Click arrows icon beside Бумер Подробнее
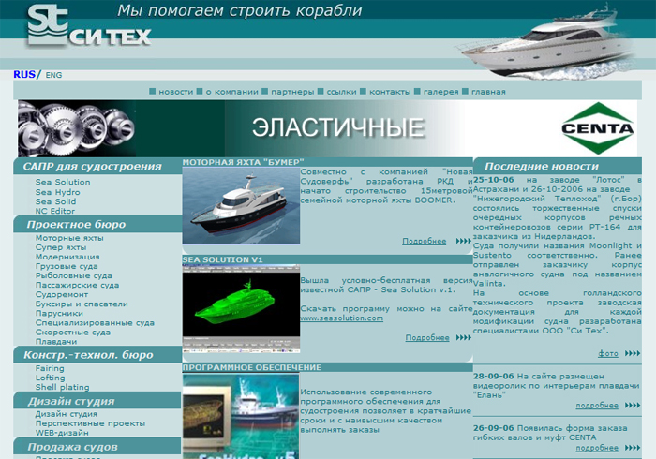The height and width of the screenshot is (459, 656). point(464,241)
